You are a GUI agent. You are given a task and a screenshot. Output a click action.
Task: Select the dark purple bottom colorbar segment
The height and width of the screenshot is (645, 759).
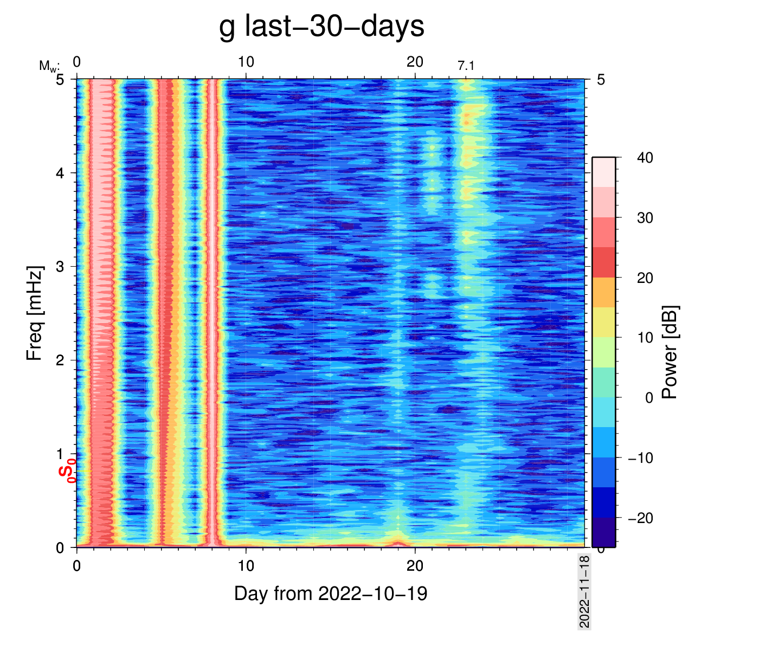click(x=603, y=532)
